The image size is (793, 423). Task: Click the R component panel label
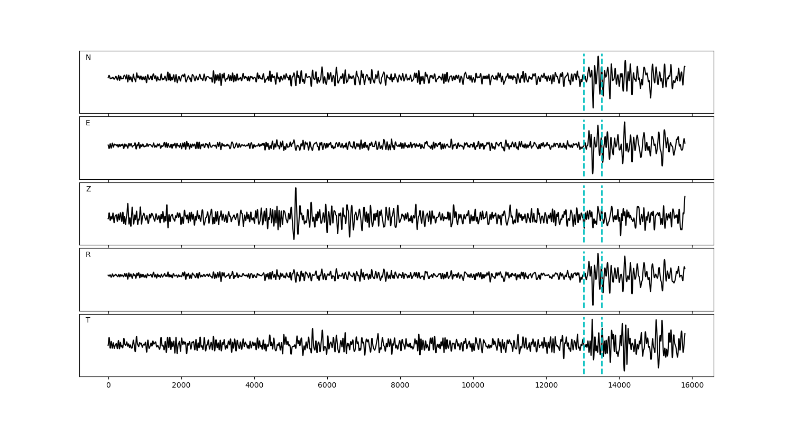(x=88, y=255)
